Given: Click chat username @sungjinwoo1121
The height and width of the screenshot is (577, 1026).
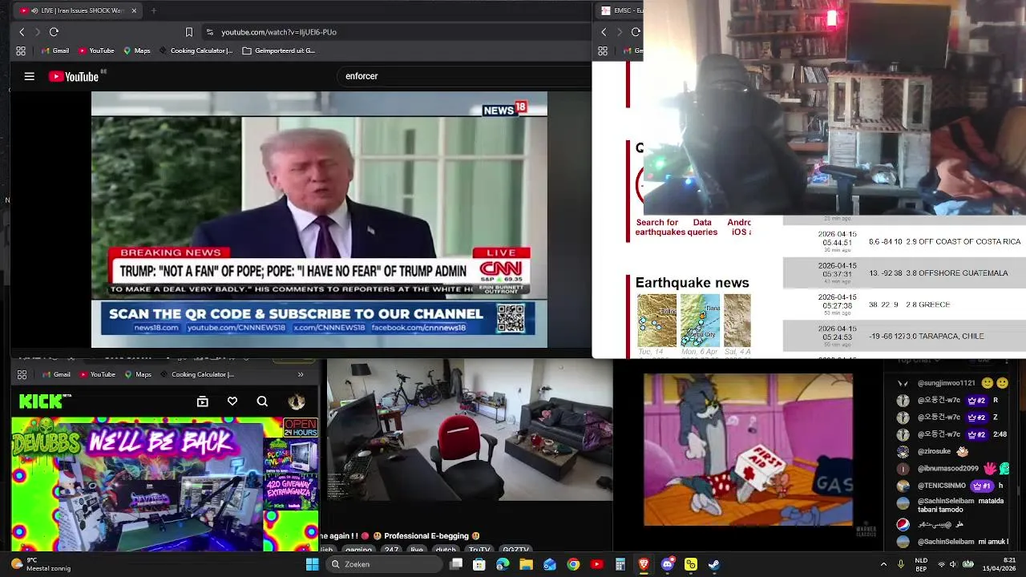Looking at the screenshot, I should pos(946,383).
